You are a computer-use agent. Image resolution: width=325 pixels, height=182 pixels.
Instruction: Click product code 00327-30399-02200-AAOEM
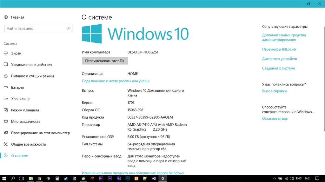click(x=150, y=117)
